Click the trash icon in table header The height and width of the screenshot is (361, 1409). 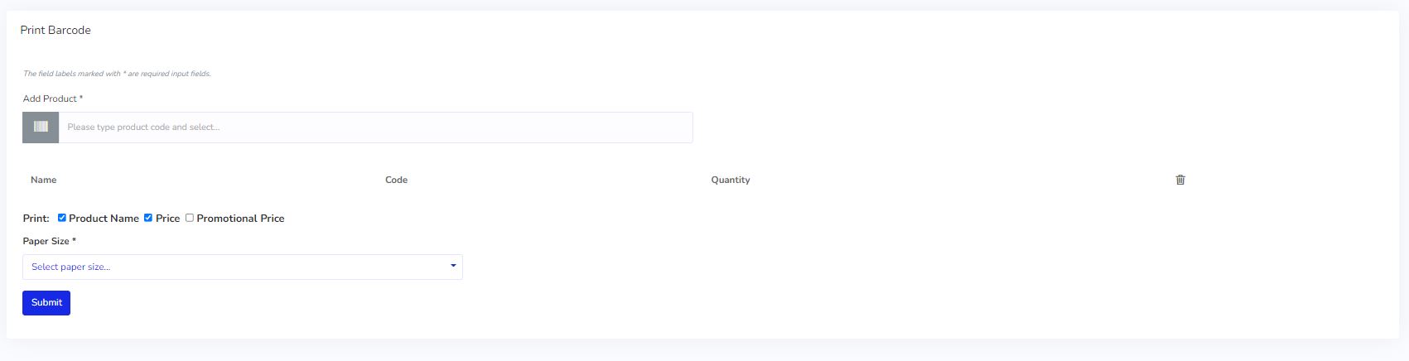(x=1180, y=180)
